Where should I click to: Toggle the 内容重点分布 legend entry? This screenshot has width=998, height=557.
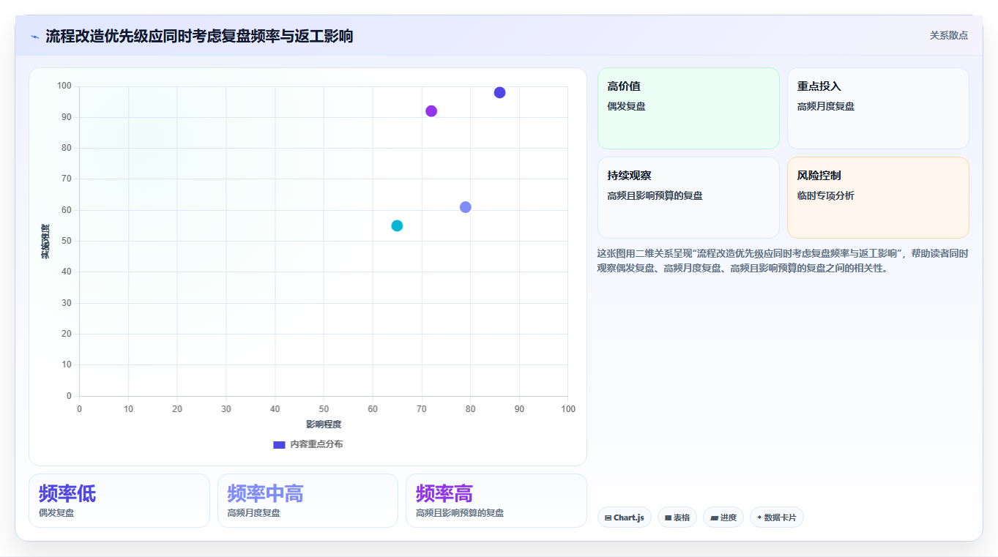(x=308, y=444)
